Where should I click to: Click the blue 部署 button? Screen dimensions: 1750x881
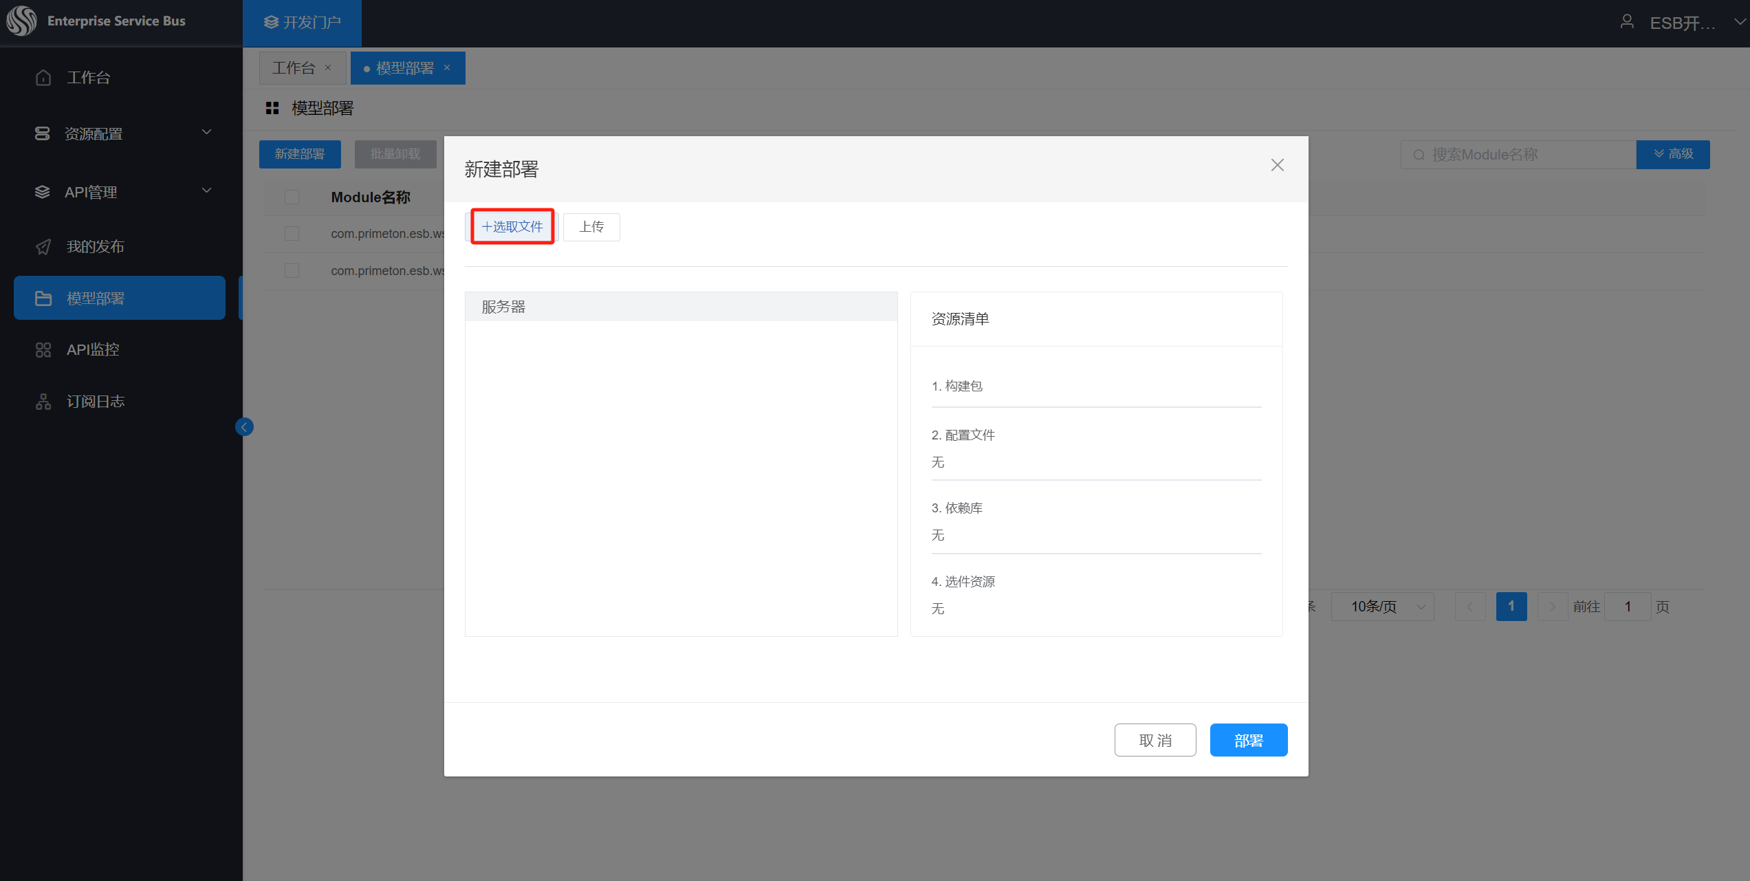1248,741
